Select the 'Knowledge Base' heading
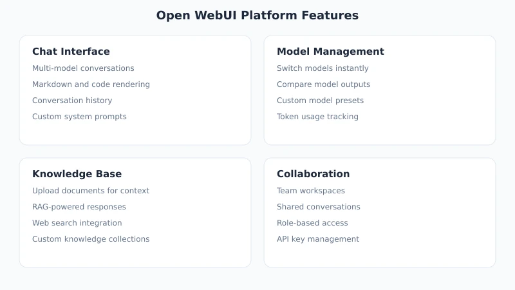The height and width of the screenshot is (290, 515). tap(77, 173)
